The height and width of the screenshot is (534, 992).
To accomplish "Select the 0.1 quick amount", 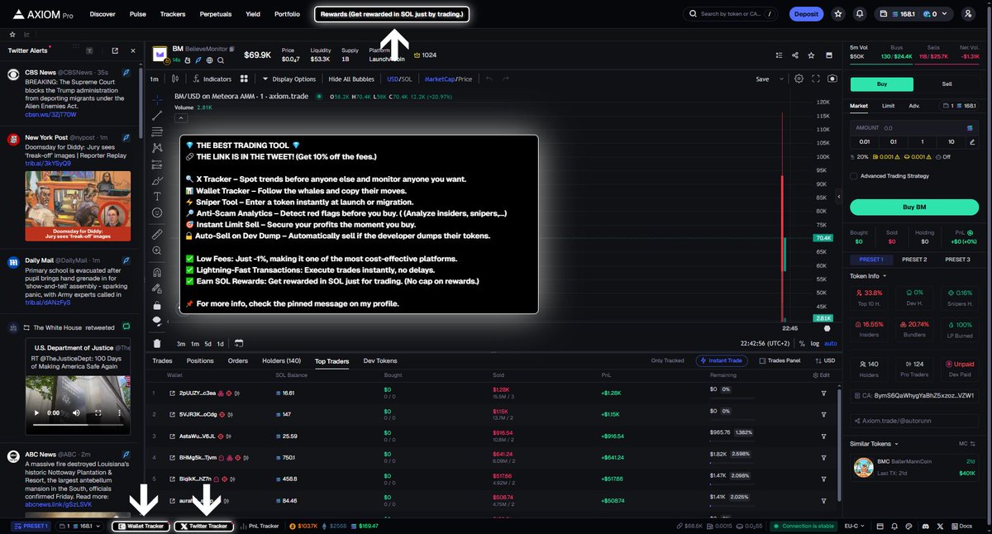I will (x=893, y=141).
